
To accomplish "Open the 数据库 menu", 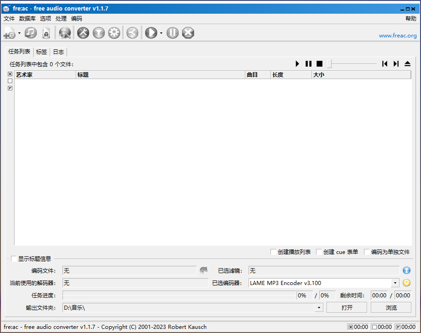I will pos(27,19).
